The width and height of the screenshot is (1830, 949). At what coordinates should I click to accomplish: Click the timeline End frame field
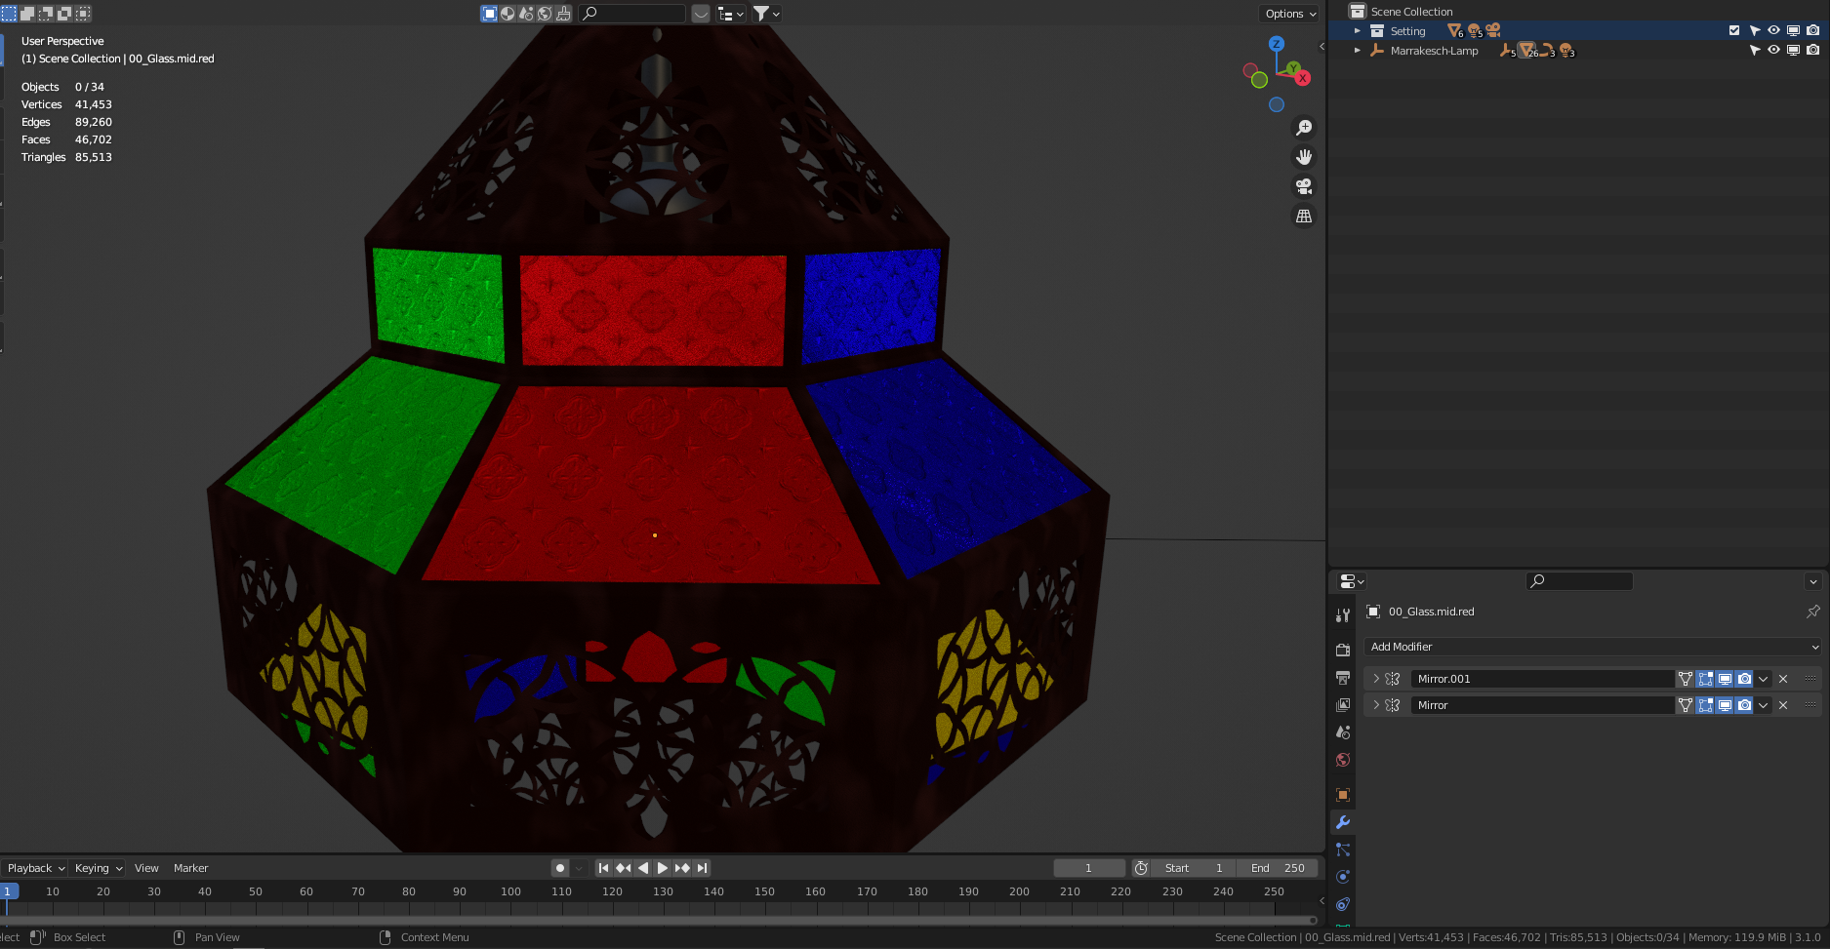[x=1278, y=868]
